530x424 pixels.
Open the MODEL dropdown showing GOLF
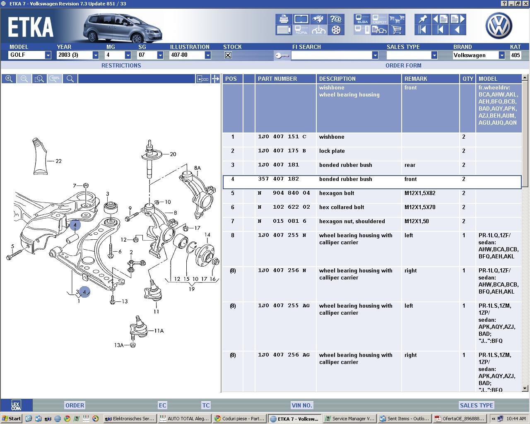(48, 55)
